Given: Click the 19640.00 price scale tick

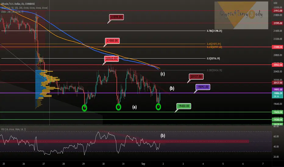Looking at the screenshot, I should (278, 104).
